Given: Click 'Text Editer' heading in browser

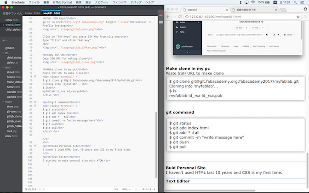Looking at the screenshot, I should pos(177,181).
